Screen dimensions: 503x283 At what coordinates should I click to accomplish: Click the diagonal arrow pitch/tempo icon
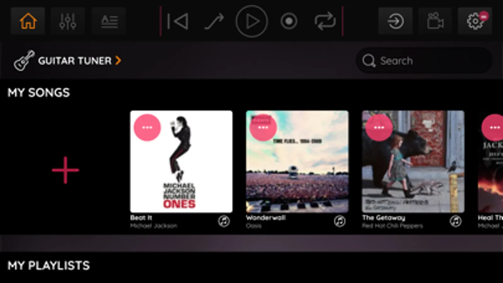[x=214, y=21]
